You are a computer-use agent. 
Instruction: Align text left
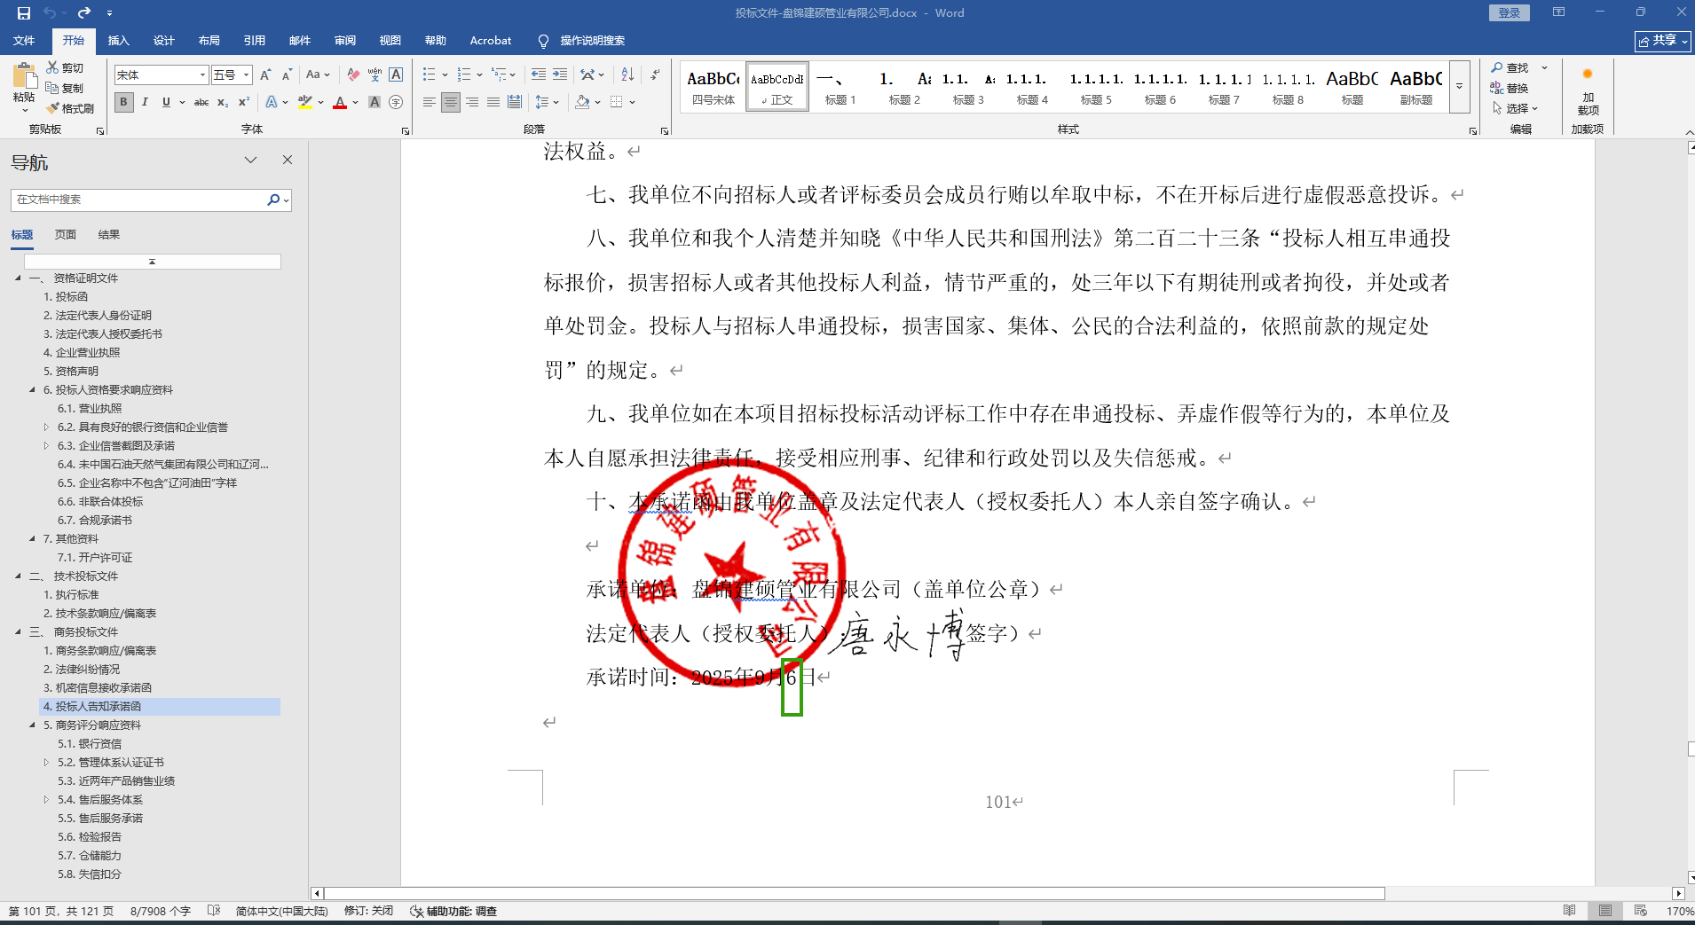tap(430, 102)
